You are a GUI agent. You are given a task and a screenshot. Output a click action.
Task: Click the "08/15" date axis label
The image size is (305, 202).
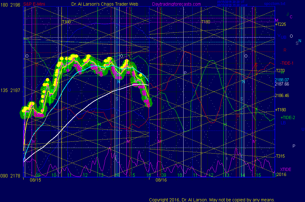coord(35,180)
